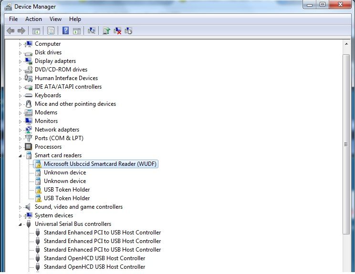
Task: Click the Disk drives category icon
Action: click(29, 53)
